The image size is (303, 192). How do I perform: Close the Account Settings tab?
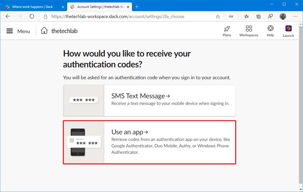128,7
